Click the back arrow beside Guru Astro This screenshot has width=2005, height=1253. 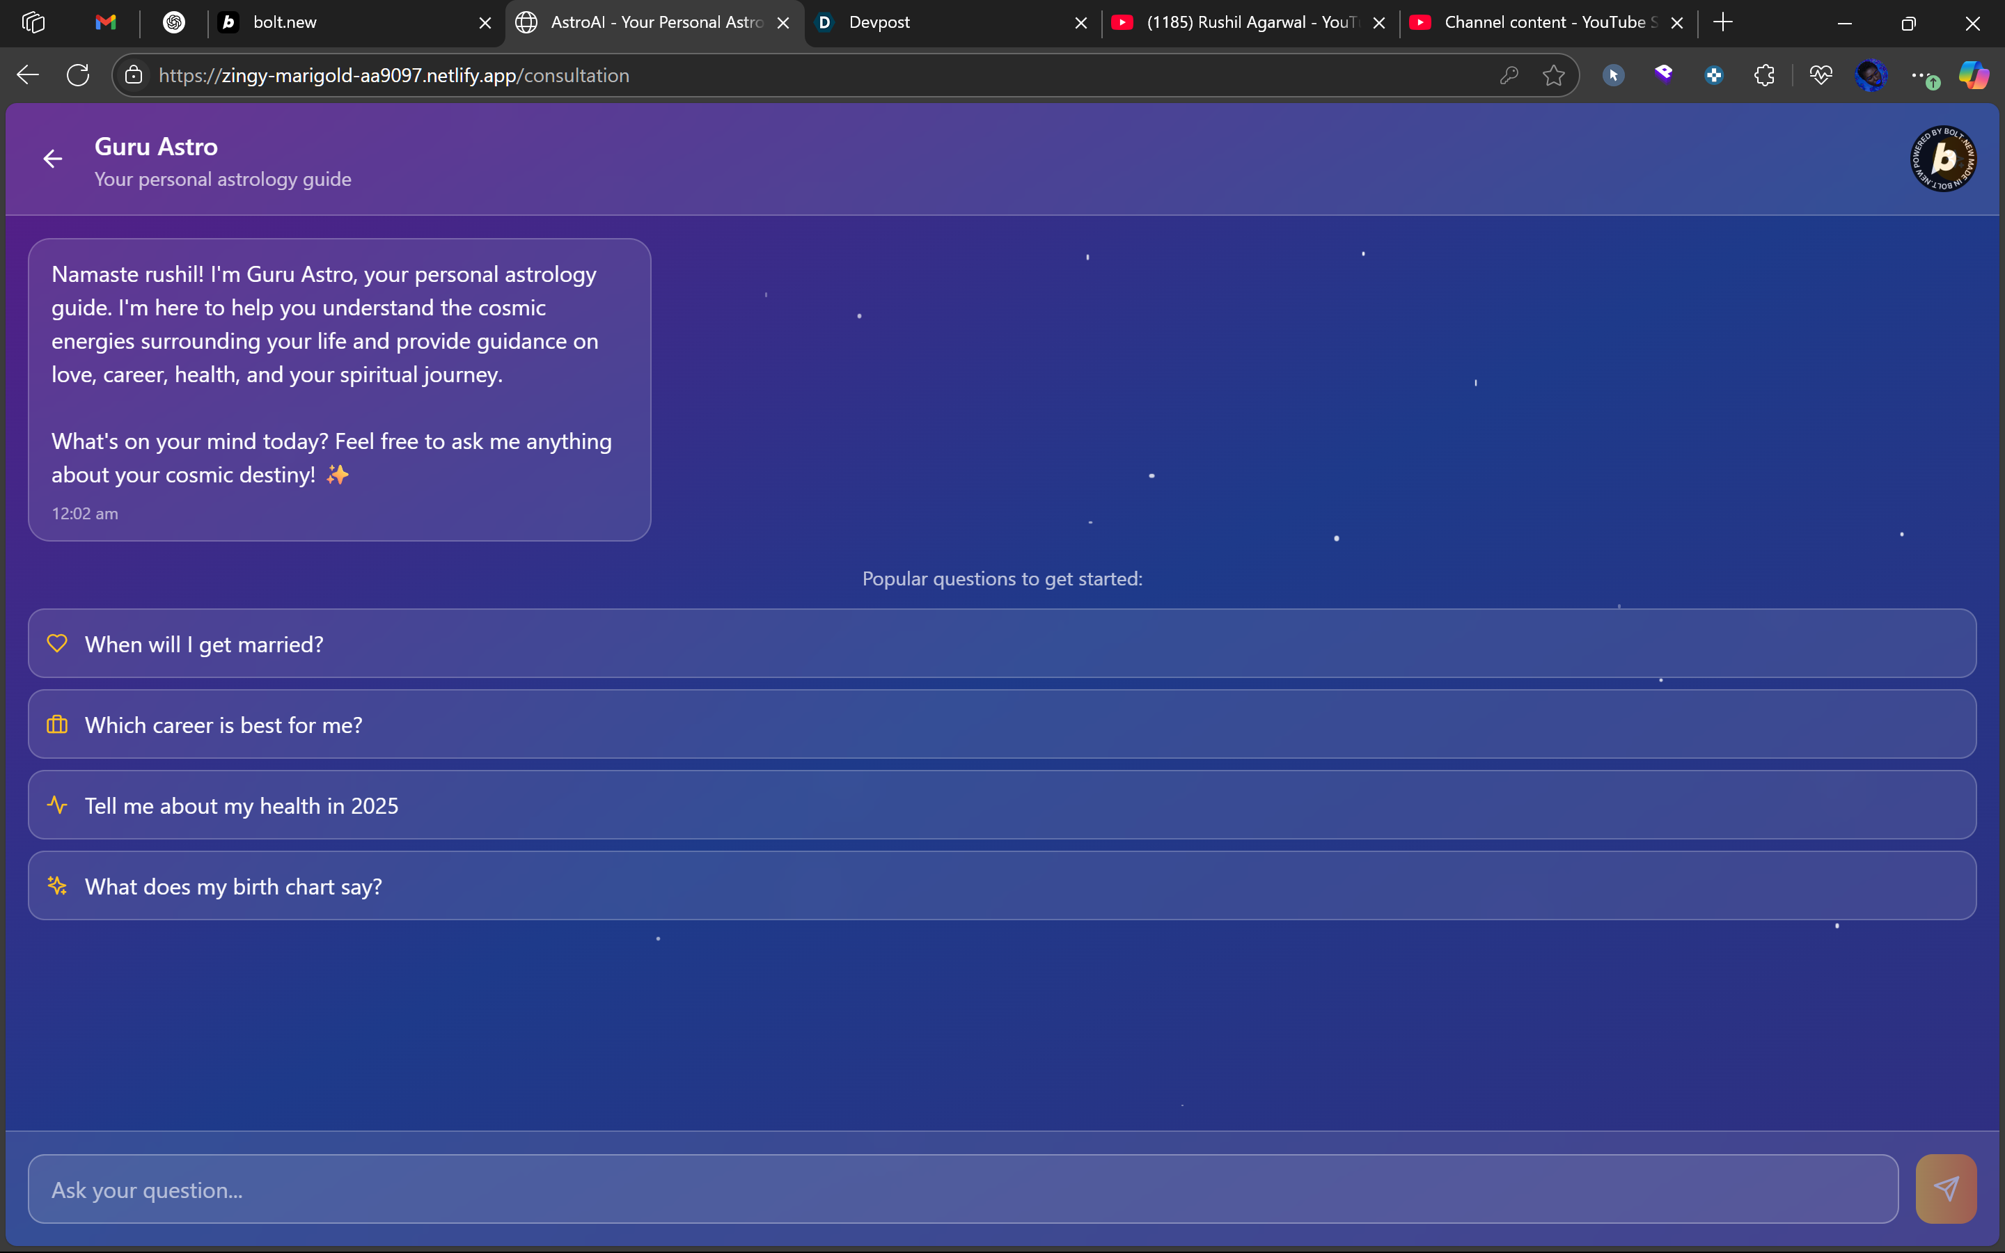[x=53, y=158]
